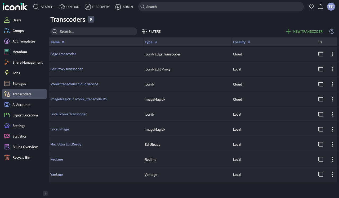Copy ID of Edge Transcoder
The height and width of the screenshot is (198, 339).
(x=320, y=54)
